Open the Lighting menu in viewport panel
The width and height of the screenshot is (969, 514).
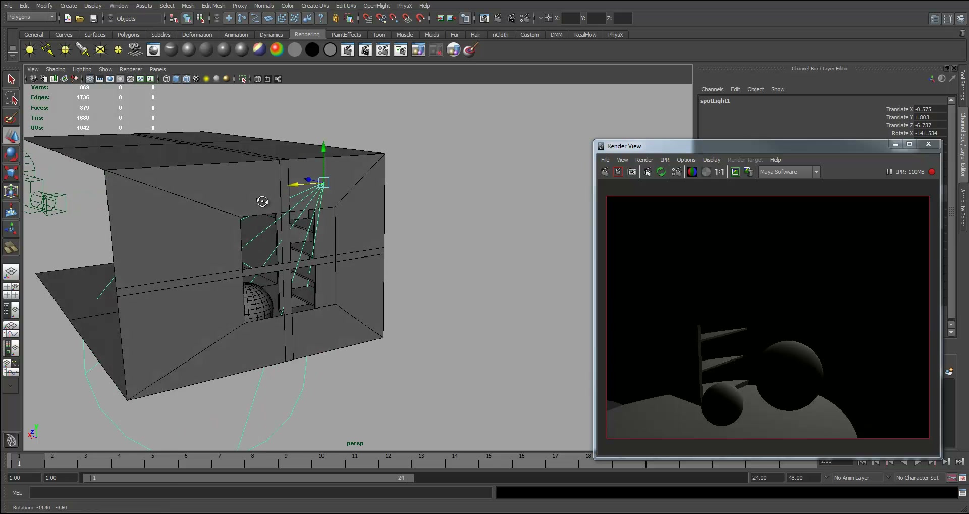(82, 69)
